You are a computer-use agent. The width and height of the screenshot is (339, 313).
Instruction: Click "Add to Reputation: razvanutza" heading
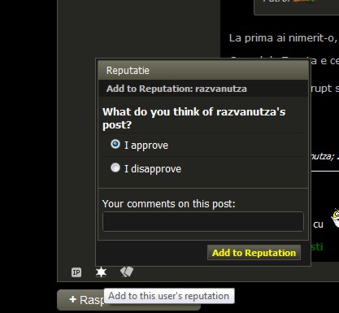[x=176, y=89]
